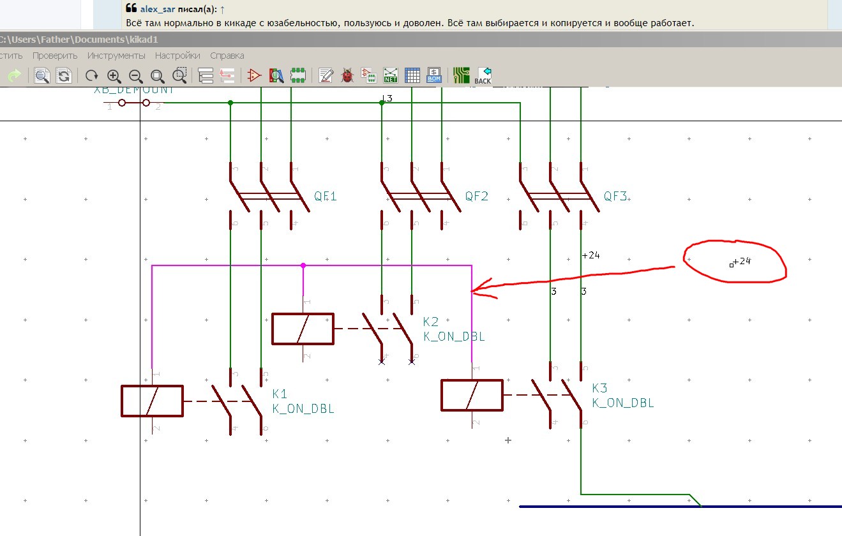Launch the footprint editor
The image size is (842, 536).
click(298, 76)
